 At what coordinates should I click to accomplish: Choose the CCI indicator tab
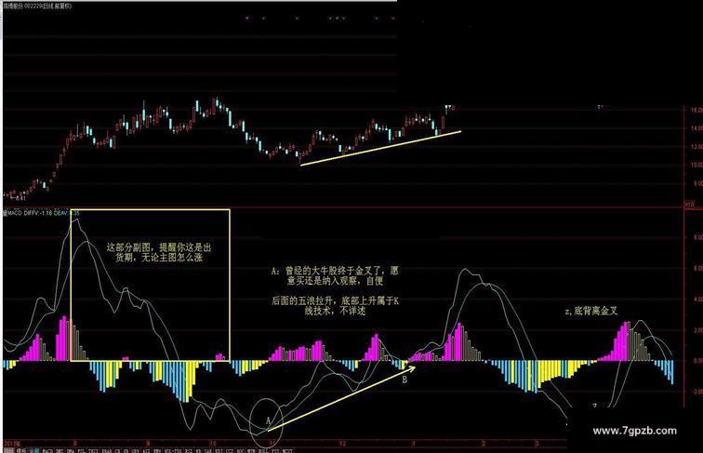[229, 450]
